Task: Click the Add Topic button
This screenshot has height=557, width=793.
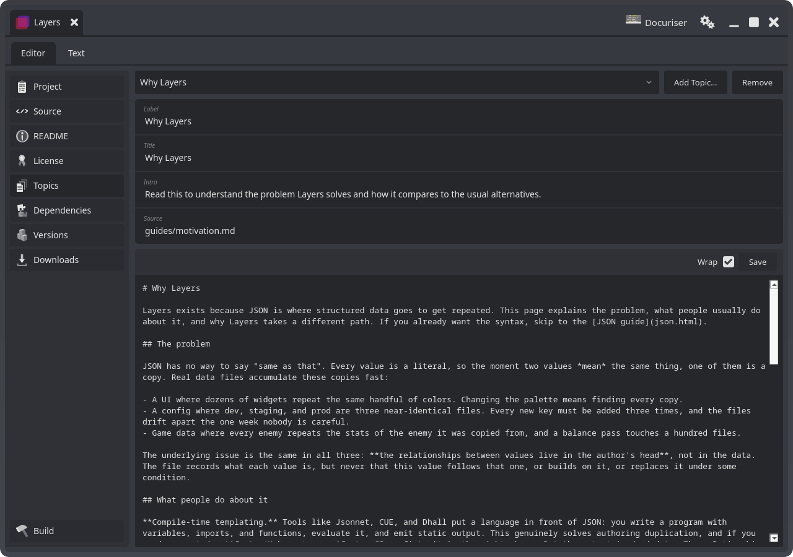Action: coord(696,82)
